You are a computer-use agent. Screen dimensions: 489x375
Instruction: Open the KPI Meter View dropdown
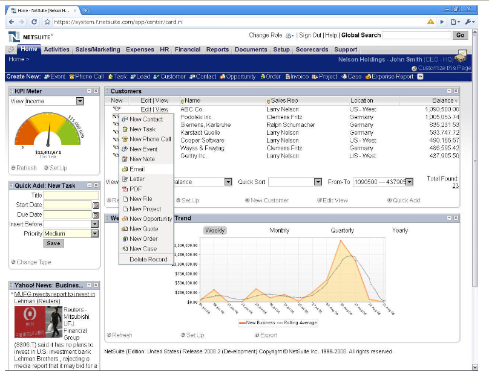tap(80, 101)
